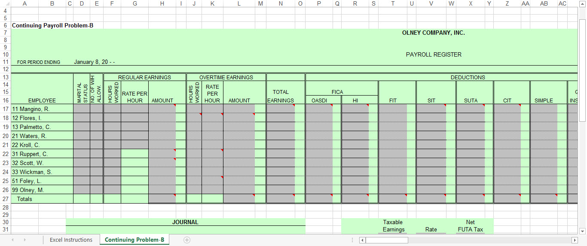Select employee cell '11 Mangino, R.'

(x=42, y=109)
